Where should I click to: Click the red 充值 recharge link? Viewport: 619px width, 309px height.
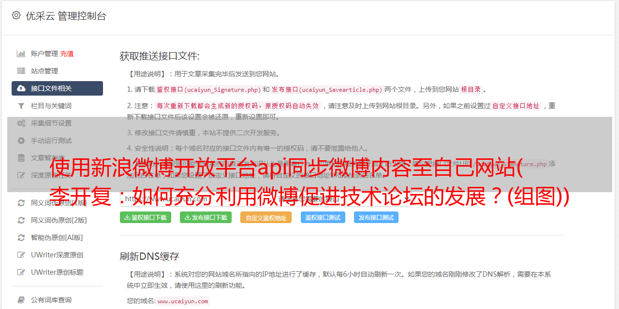coord(67,54)
